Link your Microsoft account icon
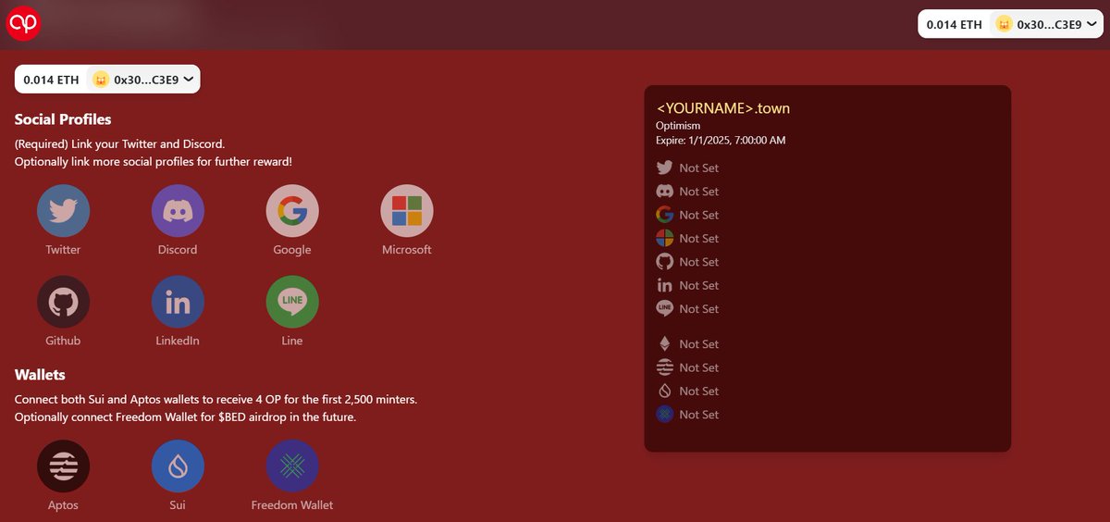 (x=407, y=211)
